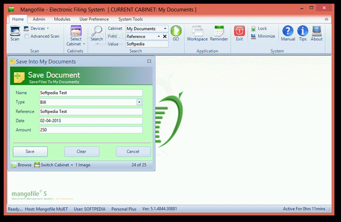Screen dimensions: 341x222
Task: Expand the Cabinet dropdown showing My Documents
Action: pyautogui.click(x=165, y=29)
